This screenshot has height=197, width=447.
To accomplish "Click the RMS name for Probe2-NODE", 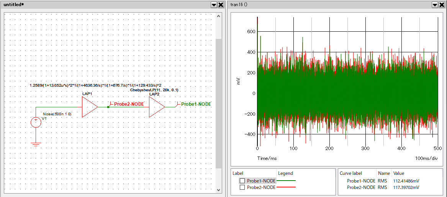I will coord(382,187).
